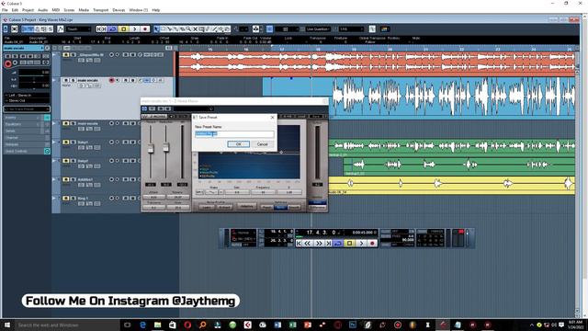Start recording from the Transport panel

[x=372, y=243]
